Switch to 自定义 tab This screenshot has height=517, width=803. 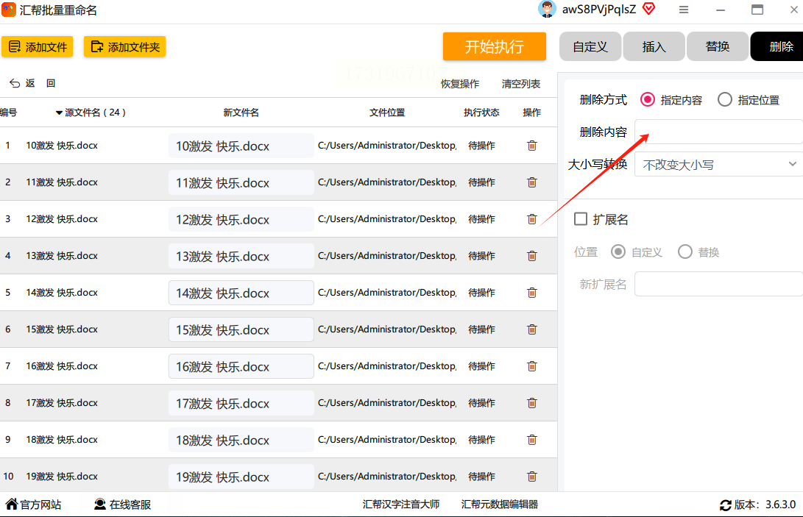(590, 46)
